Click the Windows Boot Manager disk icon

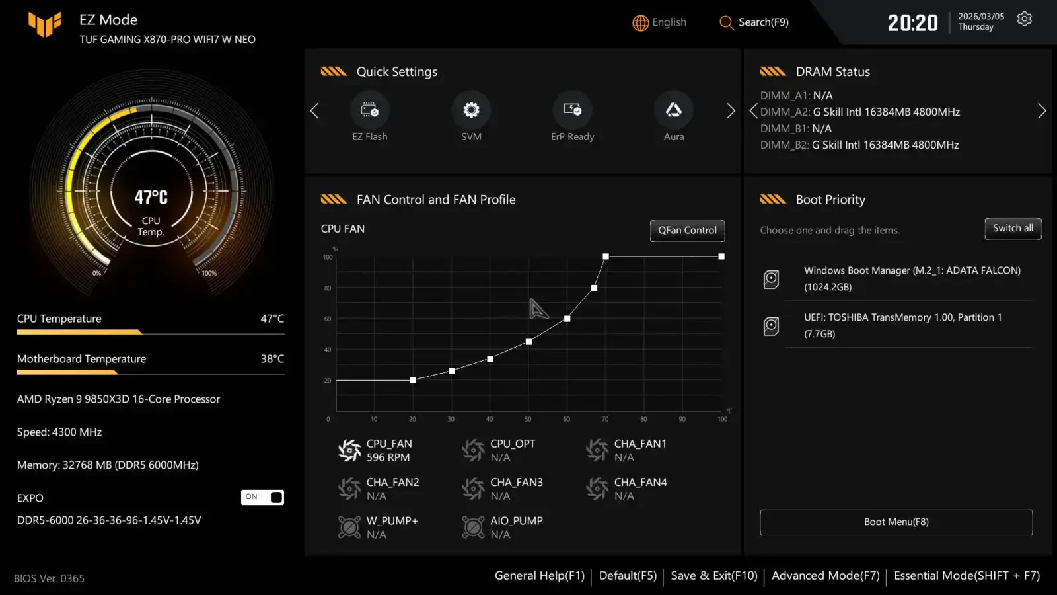pyautogui.click(x=771, y=279)
